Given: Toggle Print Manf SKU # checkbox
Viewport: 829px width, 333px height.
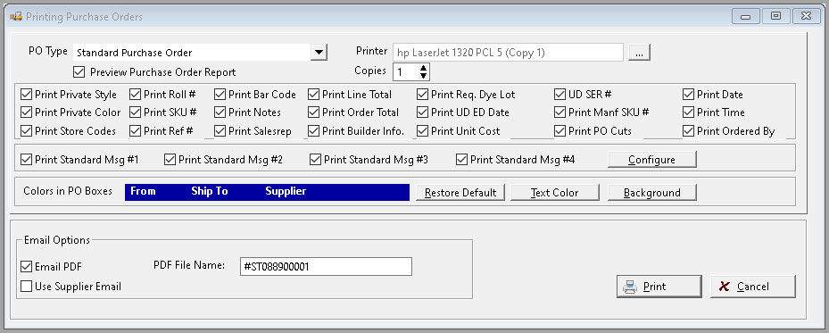Looking at the screenshot, I should point(560,112).
